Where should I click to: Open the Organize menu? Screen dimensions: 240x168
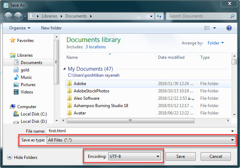coord(20,28)
